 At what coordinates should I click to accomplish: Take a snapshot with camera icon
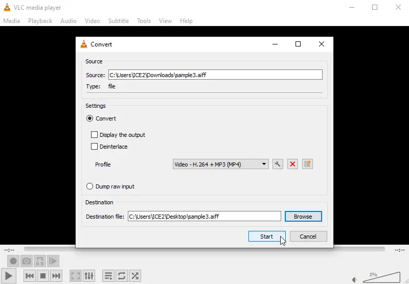click(x=27, y=261)
